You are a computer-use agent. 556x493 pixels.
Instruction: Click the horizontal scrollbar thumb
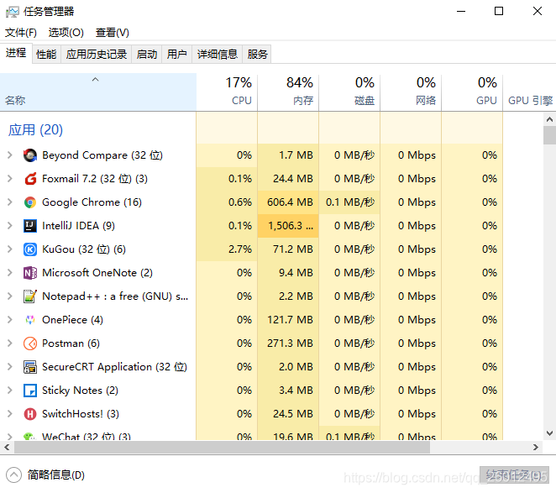222,448
